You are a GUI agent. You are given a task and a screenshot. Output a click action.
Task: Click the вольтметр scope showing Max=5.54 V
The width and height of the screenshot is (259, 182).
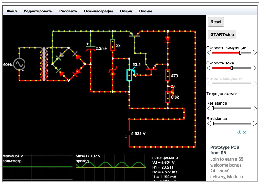[x=37, y=167]
